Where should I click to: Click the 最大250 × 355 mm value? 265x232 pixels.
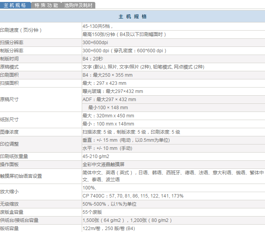[x=107, y=75]
